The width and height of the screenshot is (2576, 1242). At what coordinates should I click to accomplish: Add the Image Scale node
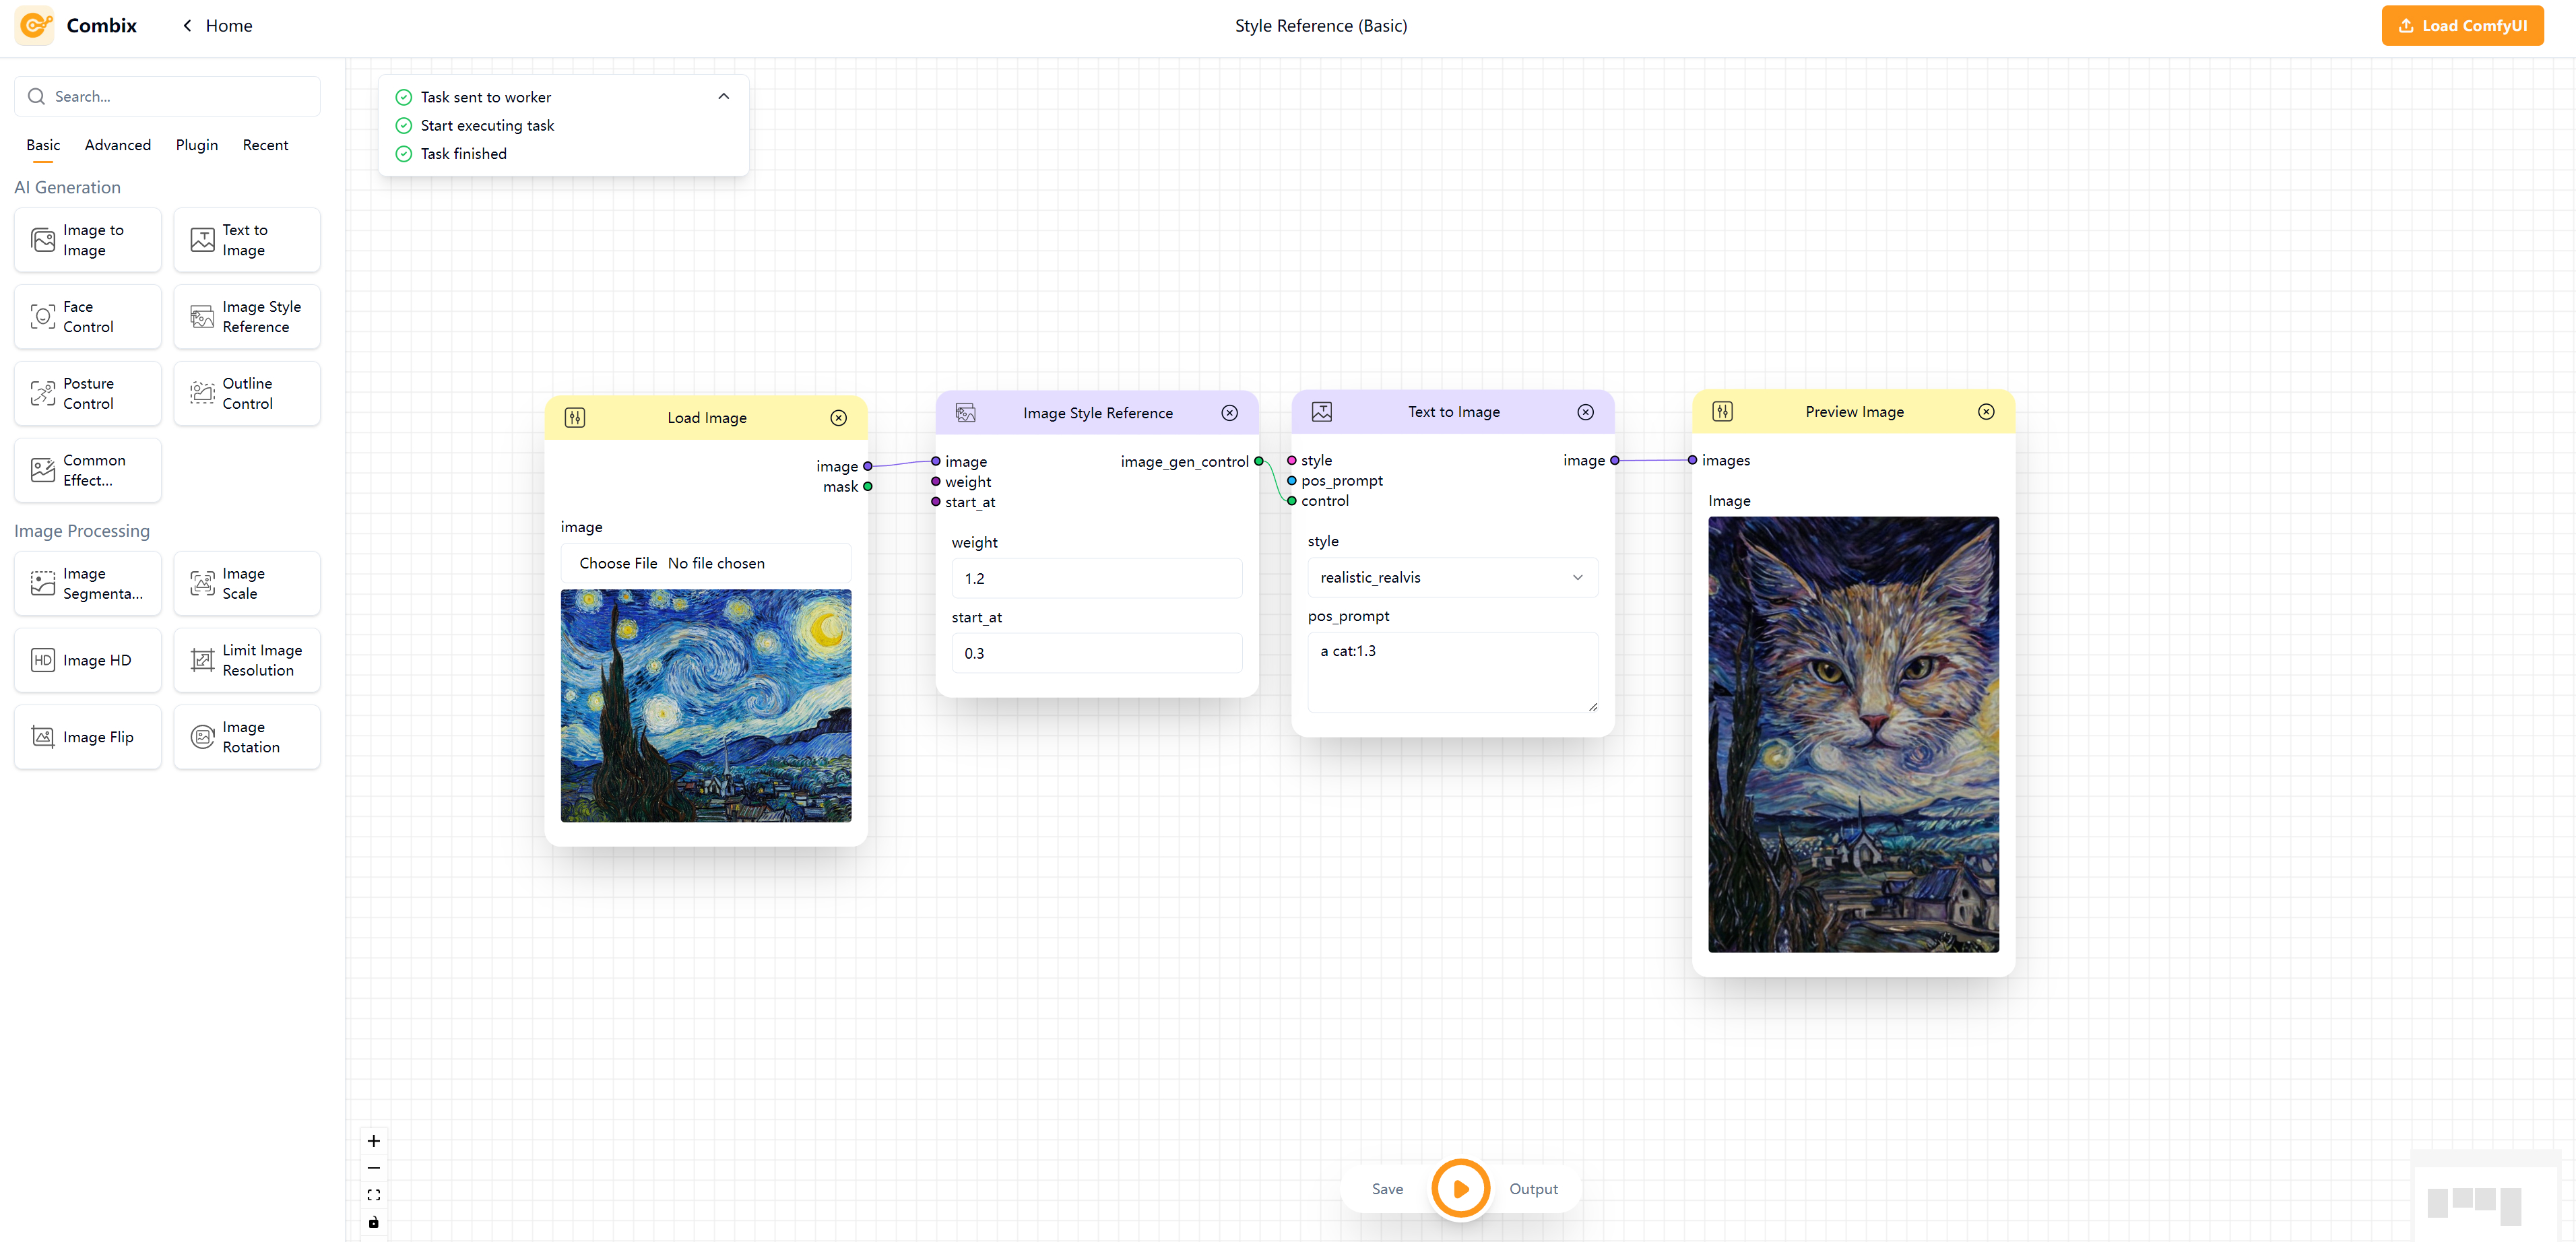pos(247,583)
